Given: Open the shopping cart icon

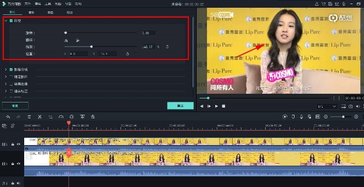Looking at the screenshot, I should pos(323,4).
